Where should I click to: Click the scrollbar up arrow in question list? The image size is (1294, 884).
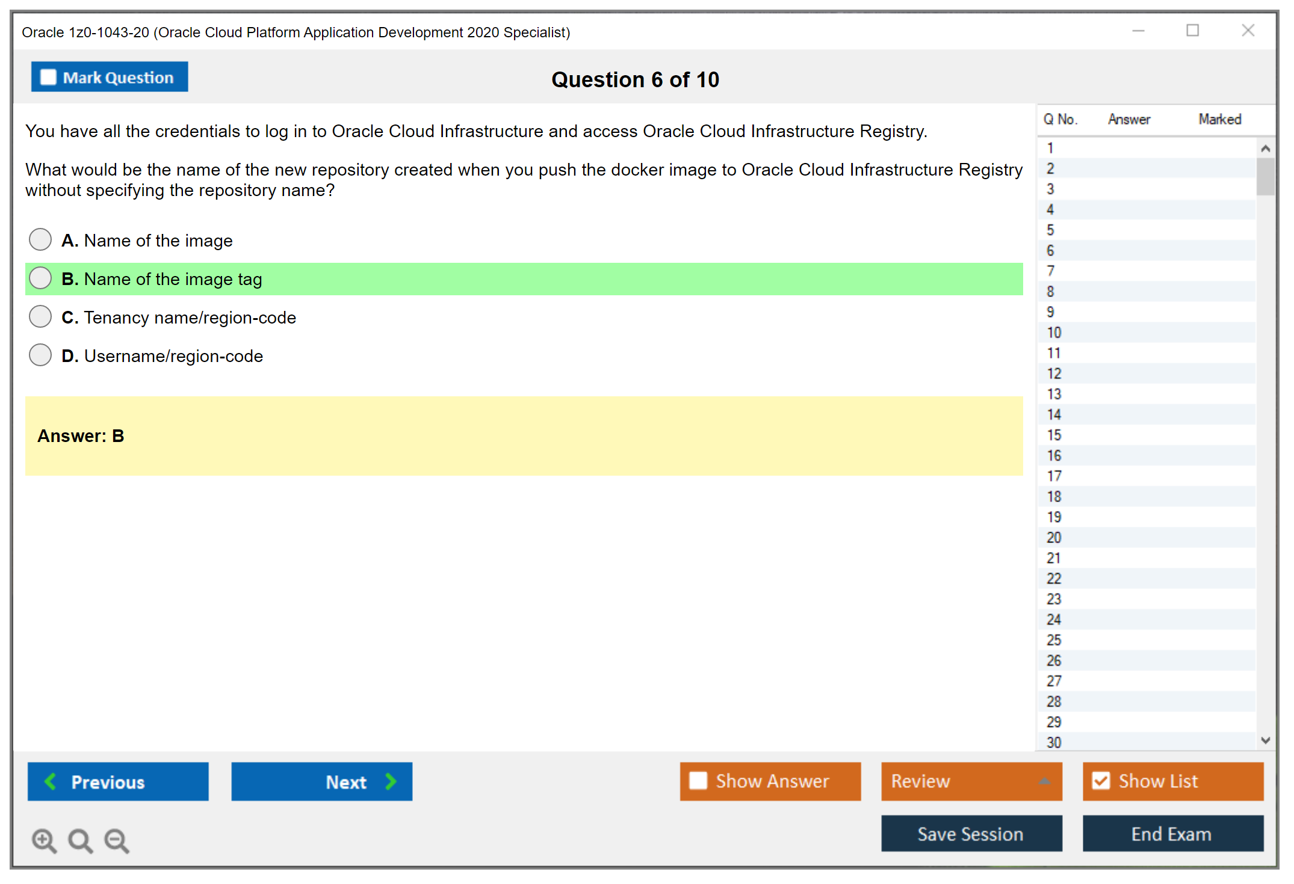coord(1266,147)
